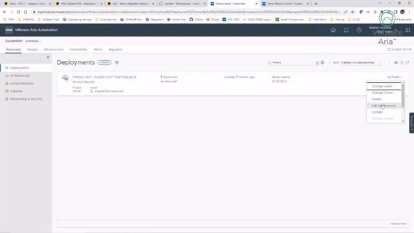Open a new browser tab
Screen dimensions: 414x233
316,4
